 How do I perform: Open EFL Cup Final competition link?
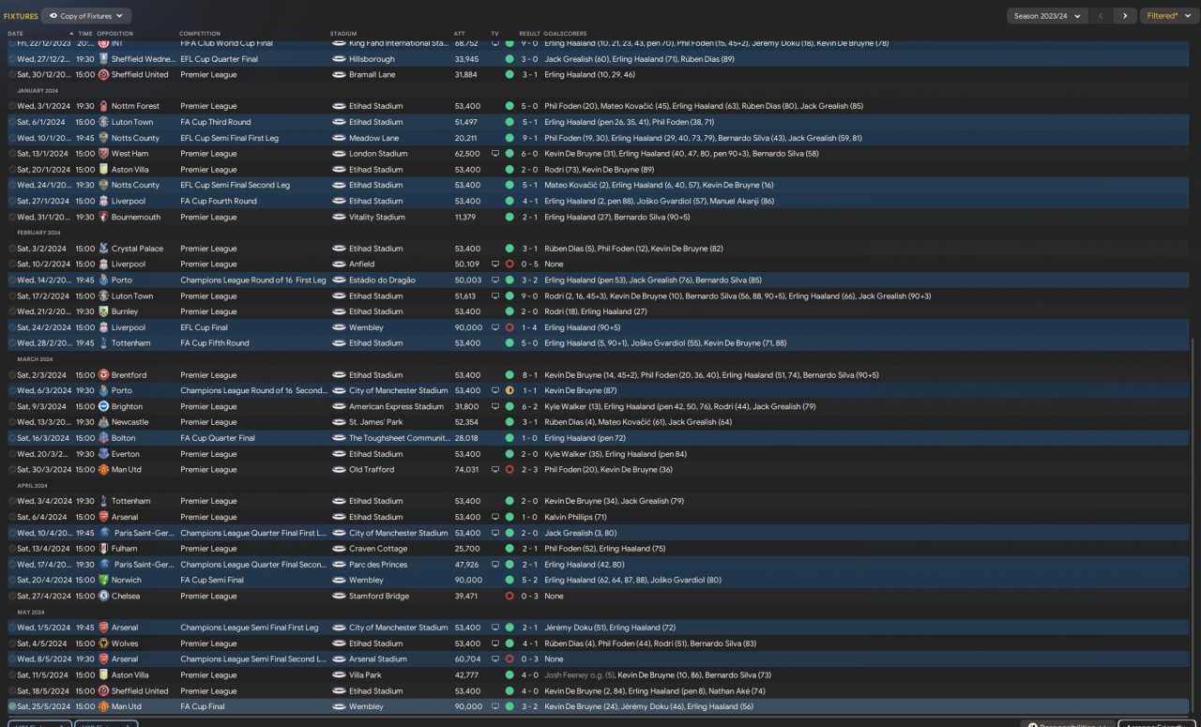[x=207, y=327]
